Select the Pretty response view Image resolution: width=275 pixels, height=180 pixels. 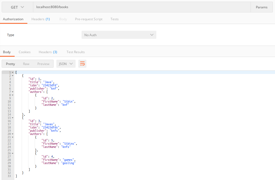pyautogui.click(x=10, y=64)
